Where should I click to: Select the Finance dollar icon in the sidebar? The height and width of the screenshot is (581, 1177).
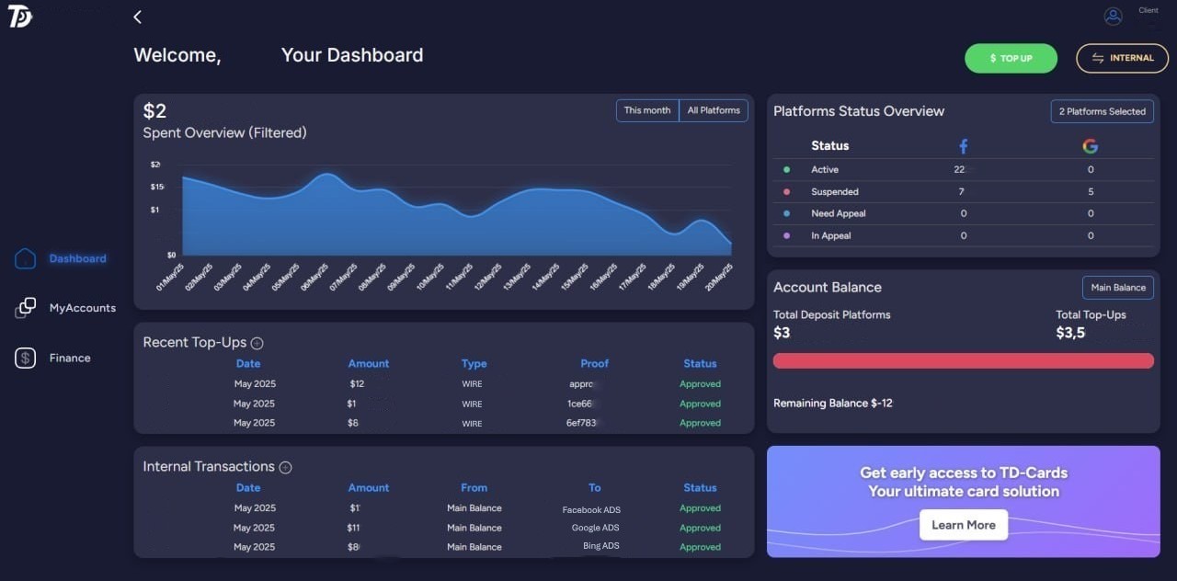24,358
